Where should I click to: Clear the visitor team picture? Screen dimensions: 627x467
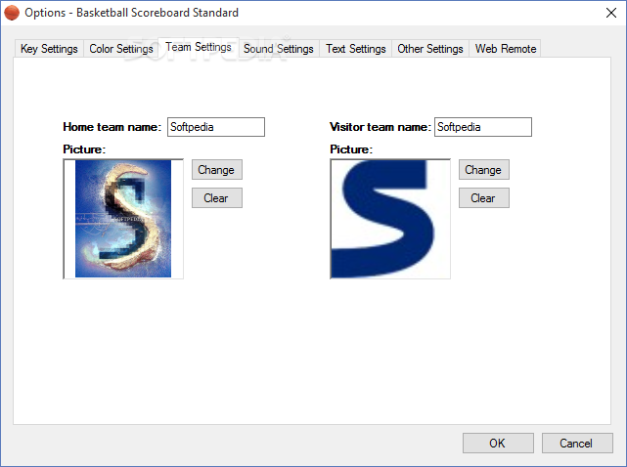pyautogui.click(x=484, y=198)
